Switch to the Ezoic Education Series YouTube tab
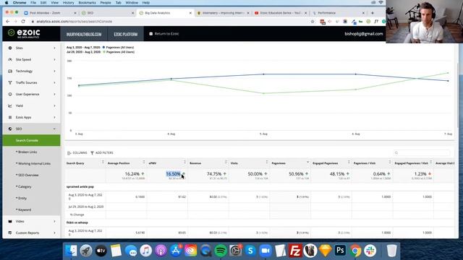 pos(281,13)
